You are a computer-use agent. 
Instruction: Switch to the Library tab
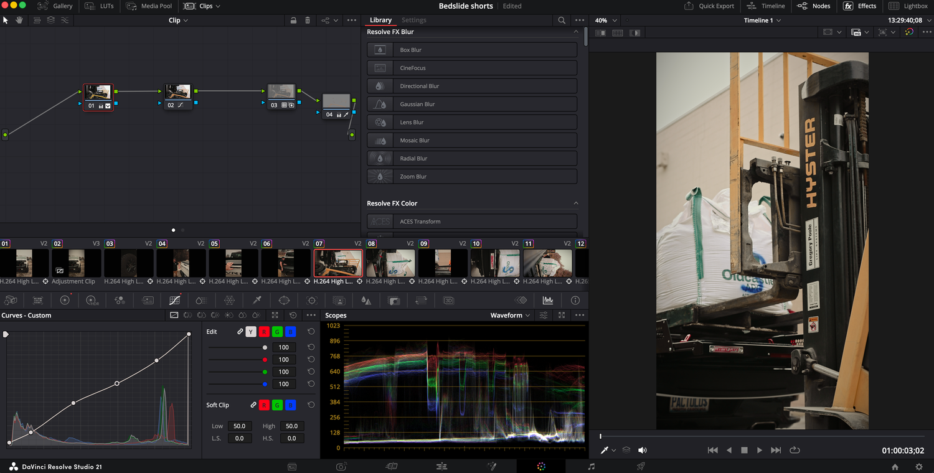coord(380,21)
